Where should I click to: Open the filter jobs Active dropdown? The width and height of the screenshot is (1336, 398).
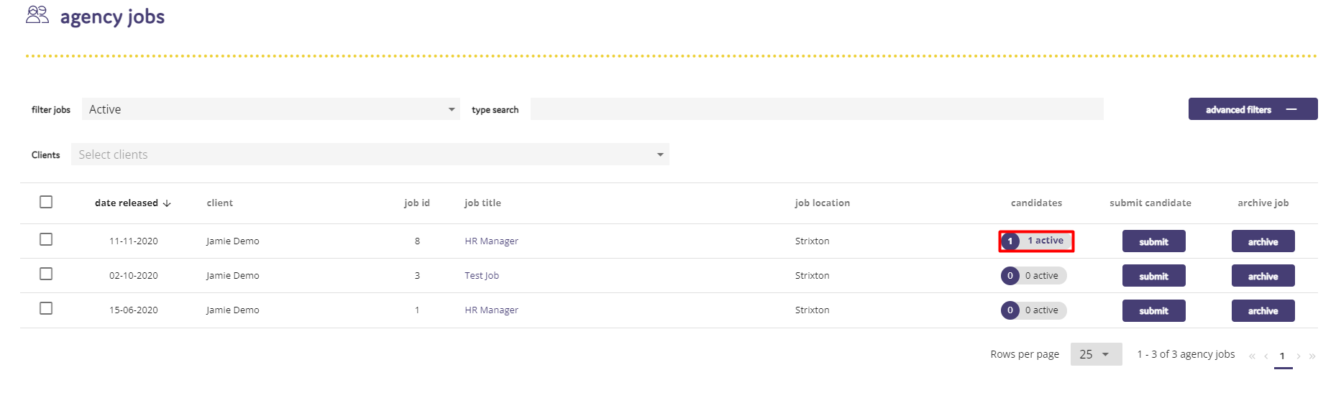(271, 109)
